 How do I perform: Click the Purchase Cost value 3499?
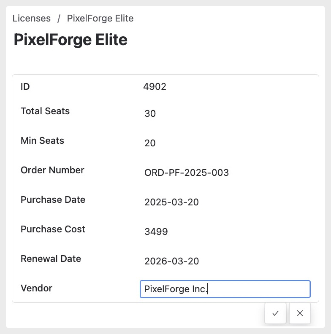pos(156,232)
